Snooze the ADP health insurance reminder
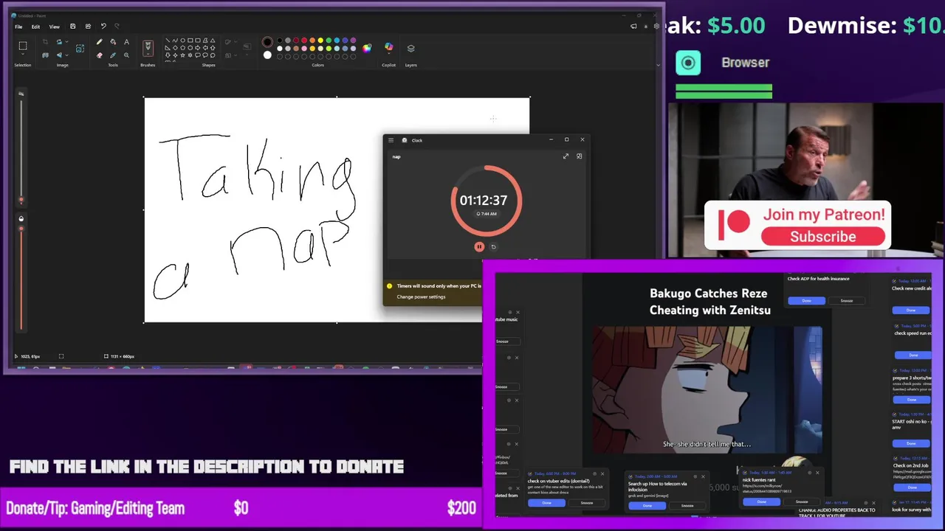This screenshot has height=531, width=945. pyautogui.click(x=846, y=301)
